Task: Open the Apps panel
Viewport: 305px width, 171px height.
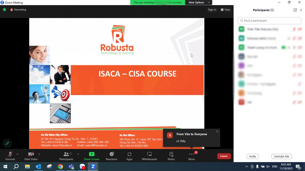Action: coord(129,156)
